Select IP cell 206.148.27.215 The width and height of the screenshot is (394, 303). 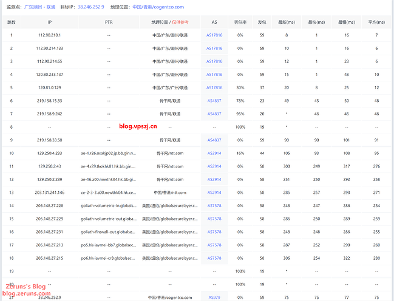pos(50,258)
